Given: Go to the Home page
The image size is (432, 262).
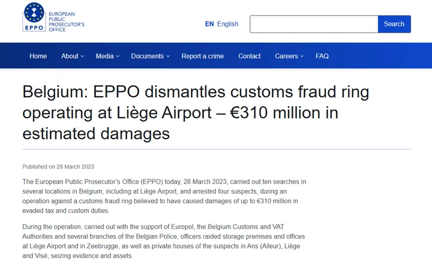Looking at the screenshot, I should pos(38,56).
